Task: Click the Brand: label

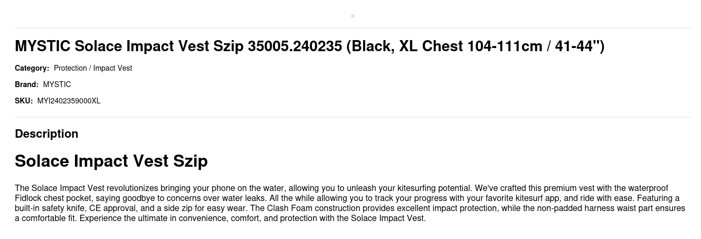Action: tap(26, 84)
